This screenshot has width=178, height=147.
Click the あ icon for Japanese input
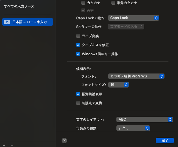point(7,22)
